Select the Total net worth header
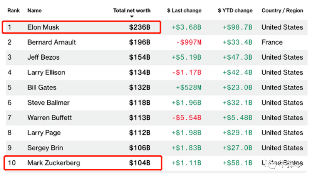The image size is (312, 178). click(132, 10)
